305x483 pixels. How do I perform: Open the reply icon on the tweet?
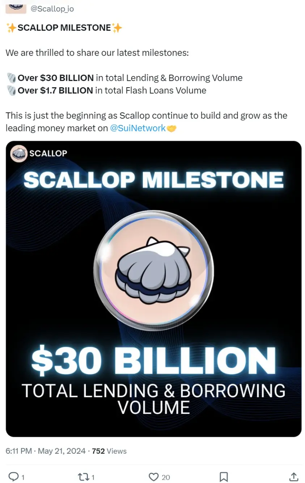point(14,477)
